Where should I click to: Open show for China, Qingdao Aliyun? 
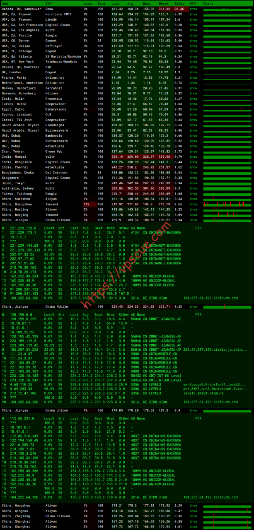pos(194,511)
